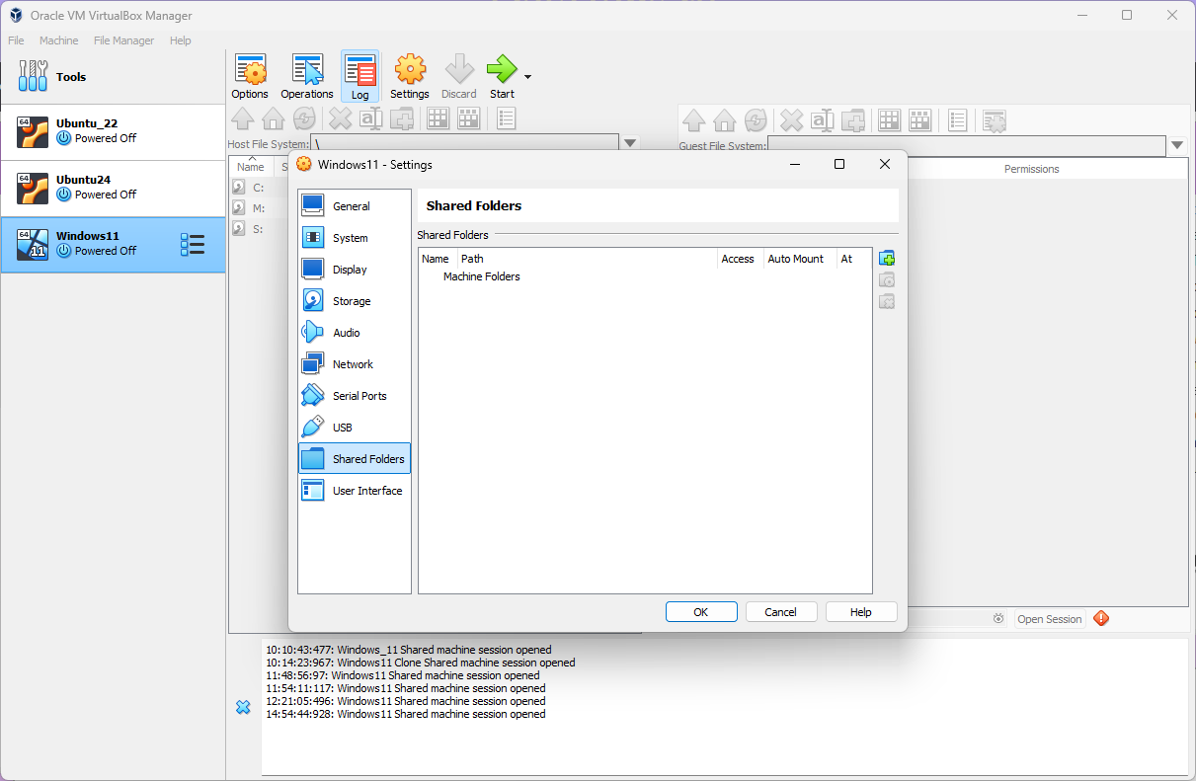Click the guest pane Home icon
The image size is (1196, 781).
click(x=725, y=120)
